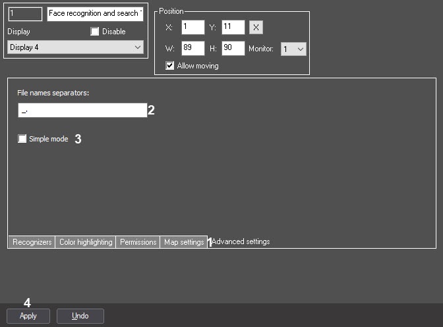443x327 pixels.
Task: Click the W width input field
Action: click(192, 49)
